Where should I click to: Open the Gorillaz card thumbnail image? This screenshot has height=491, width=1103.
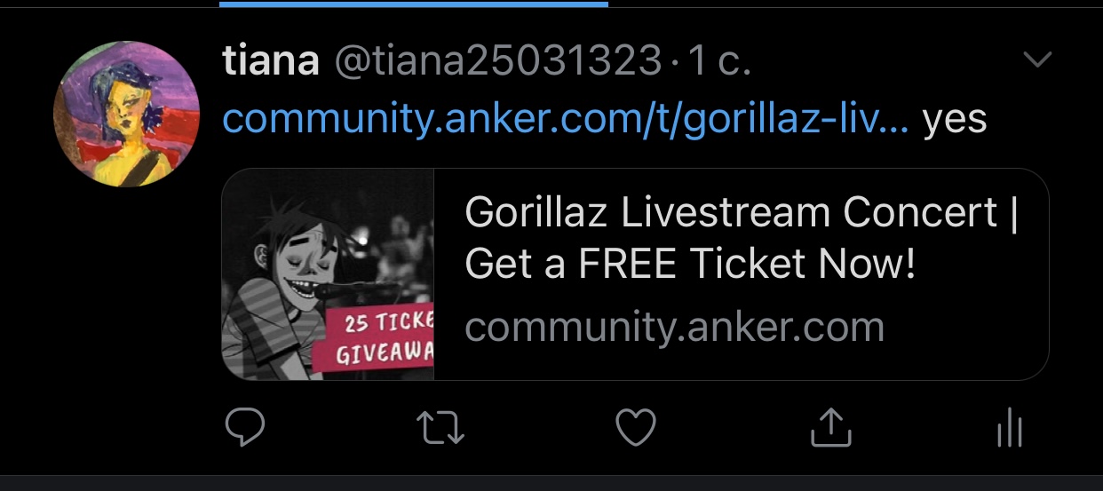[x=328, y=274]
